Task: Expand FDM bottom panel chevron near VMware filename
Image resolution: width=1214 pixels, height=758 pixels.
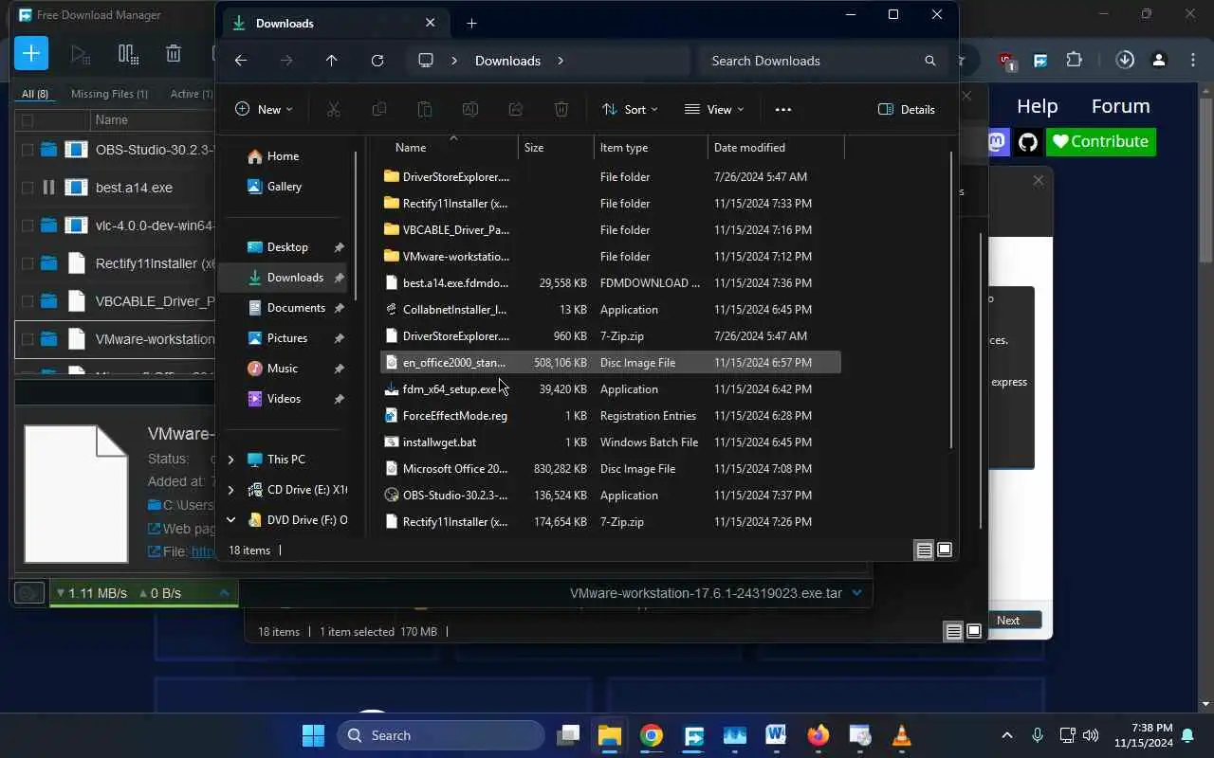Action: pos(857,593)
